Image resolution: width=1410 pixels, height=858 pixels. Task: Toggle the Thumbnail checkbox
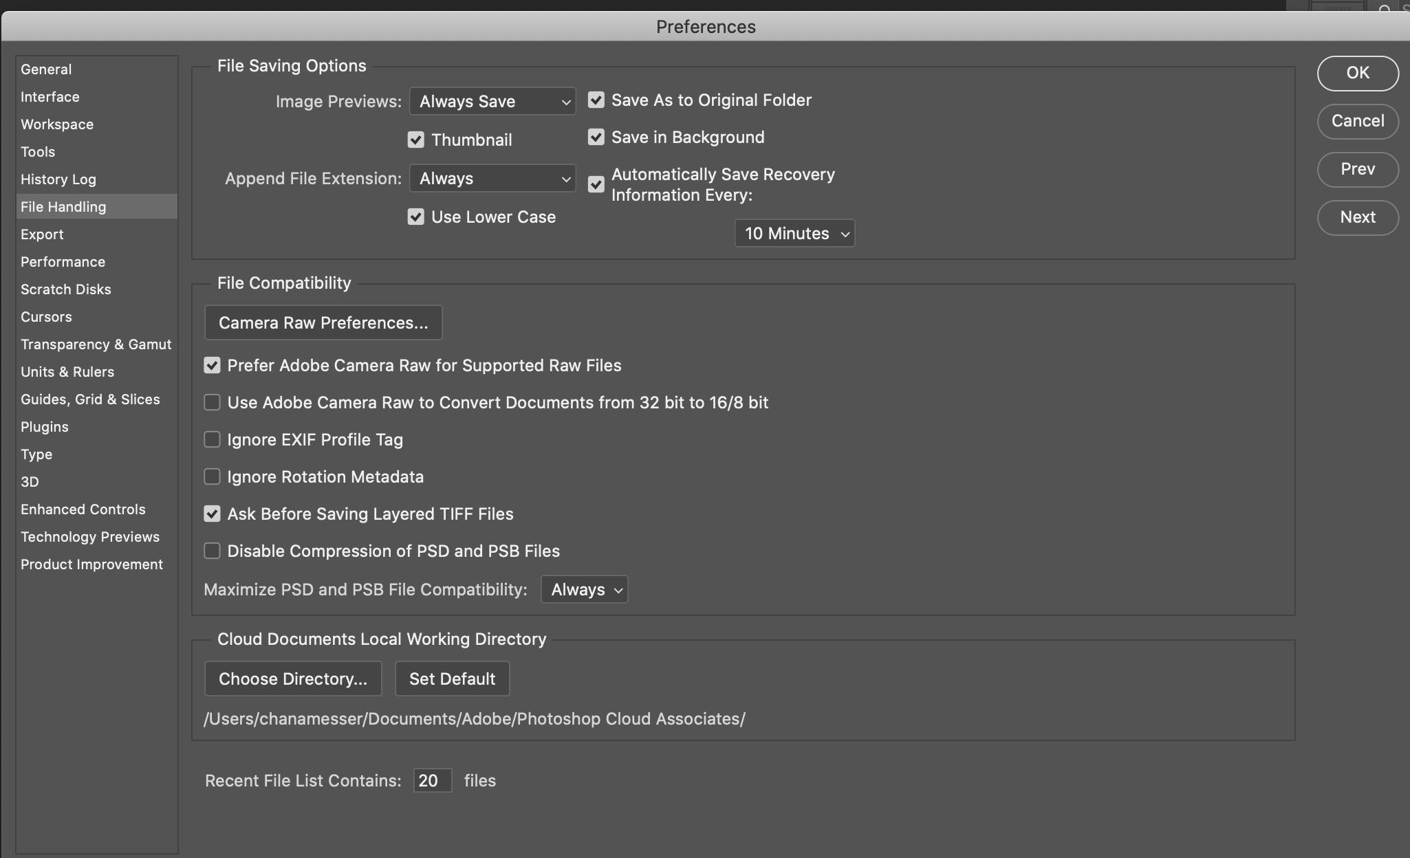[415, 140]
